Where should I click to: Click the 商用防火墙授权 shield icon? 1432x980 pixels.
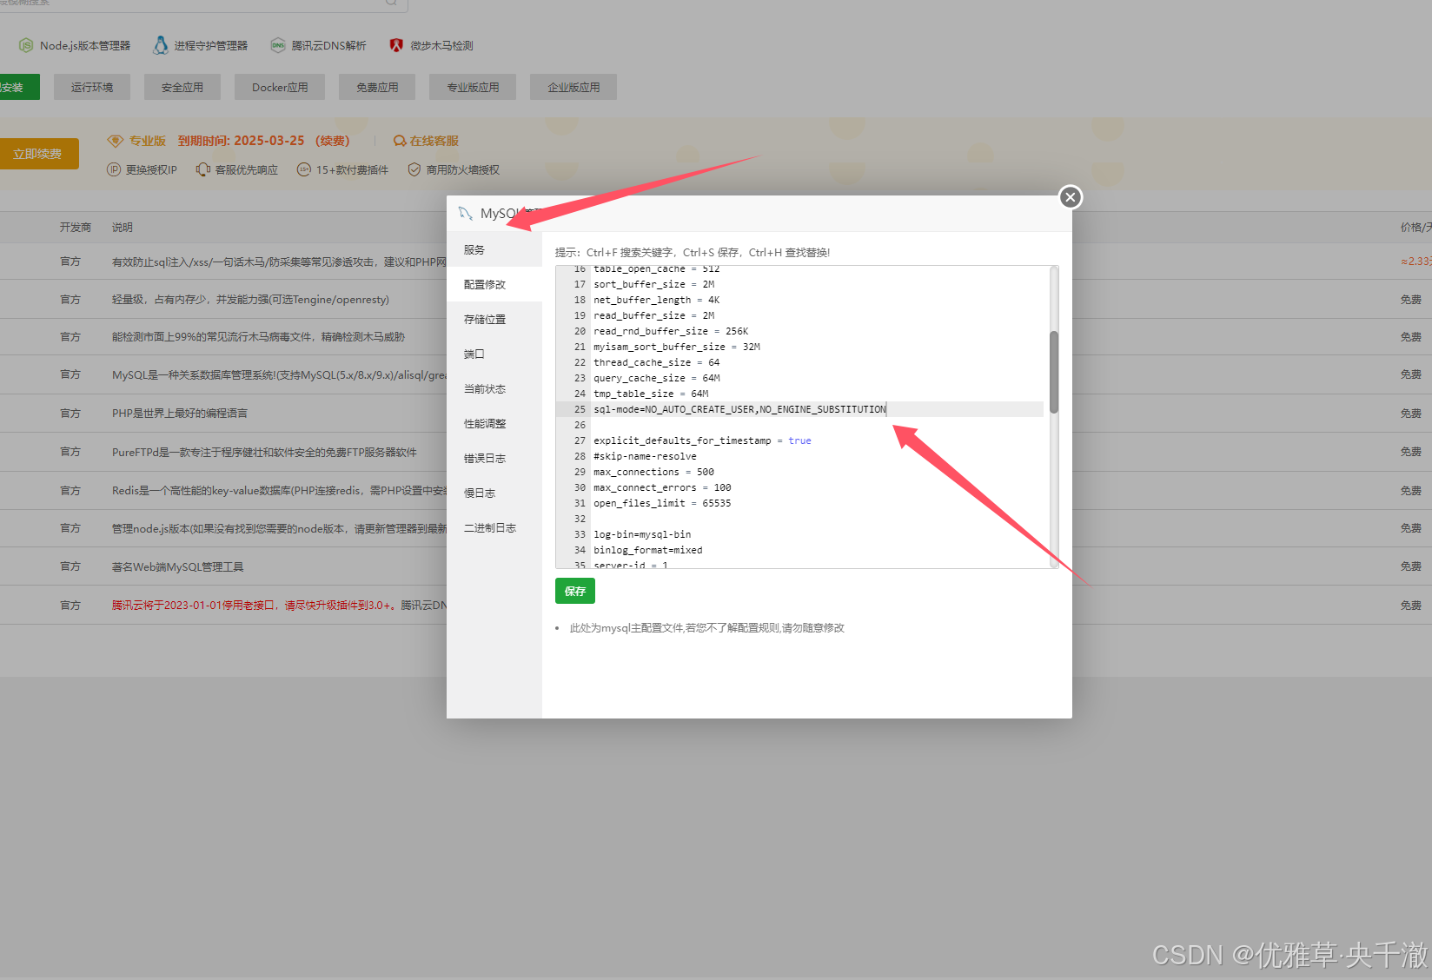click(x=414, y=169)
